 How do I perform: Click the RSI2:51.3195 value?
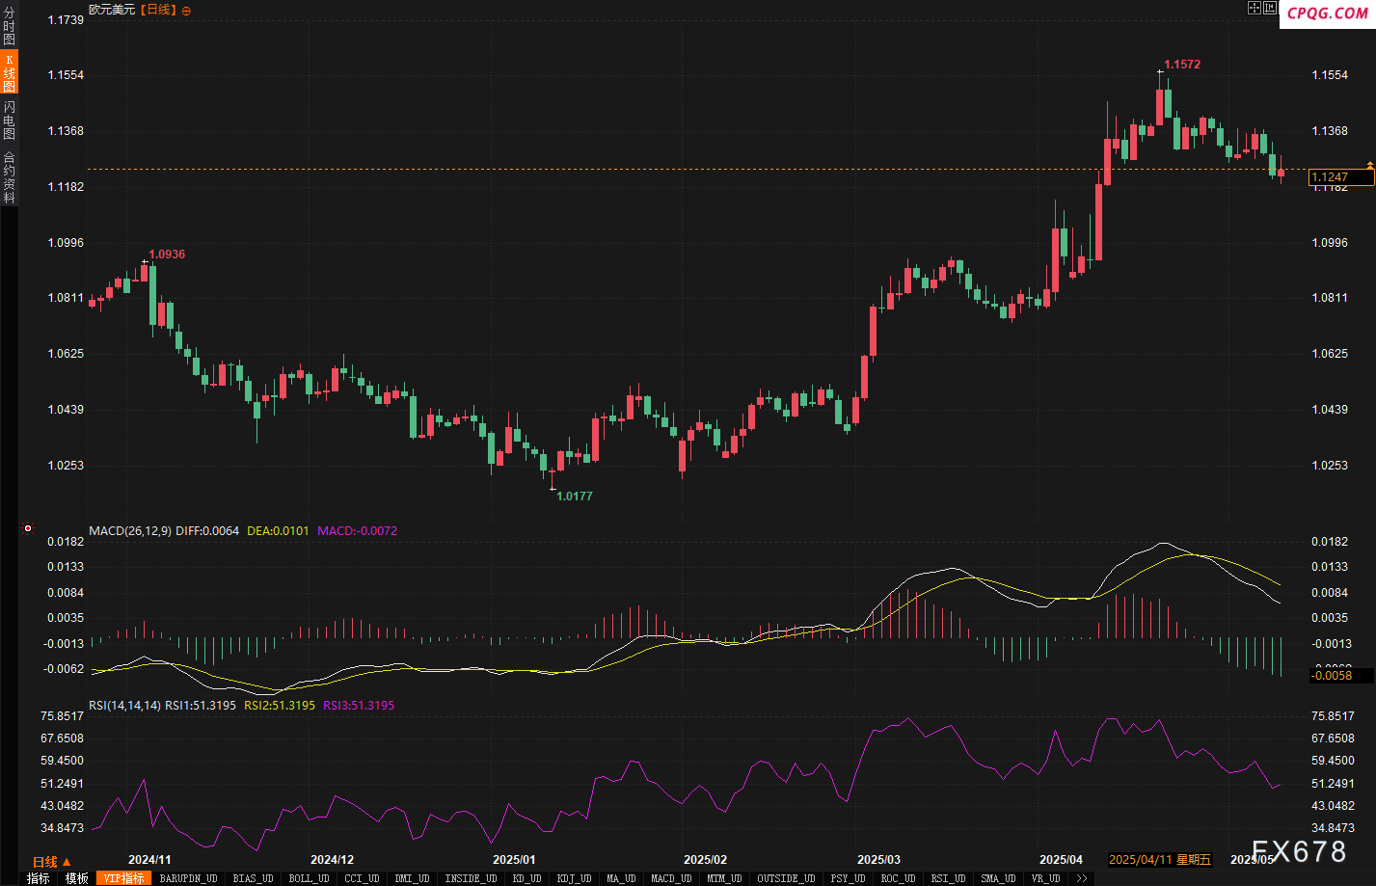280,706
